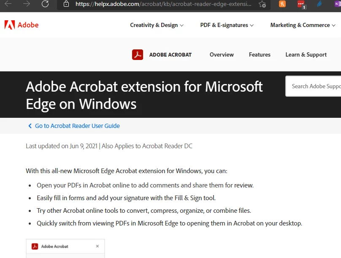Expand the Creativity & Design menu

pyautogui.click(x=157, y=25)
